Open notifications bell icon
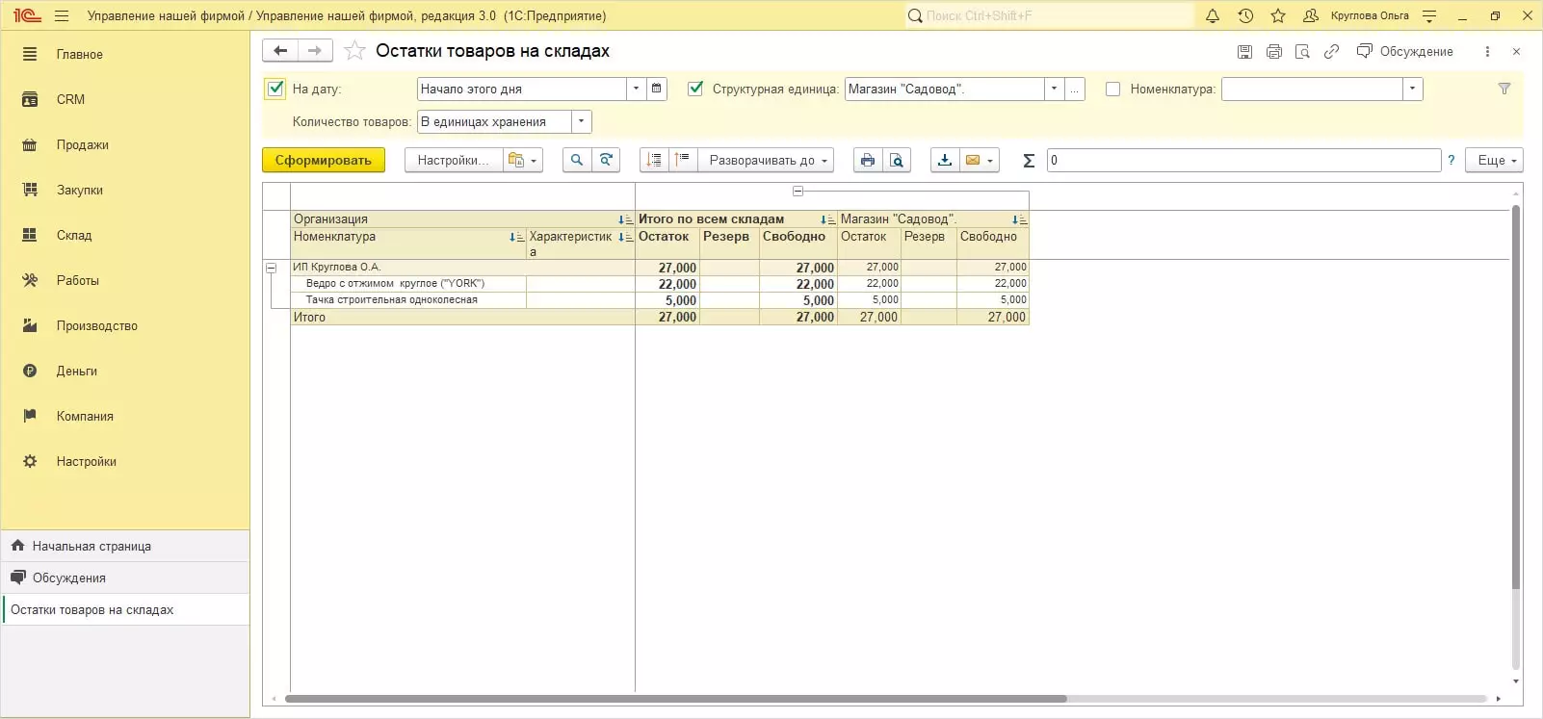The image size is (1543, 719). click(1213, 15)
